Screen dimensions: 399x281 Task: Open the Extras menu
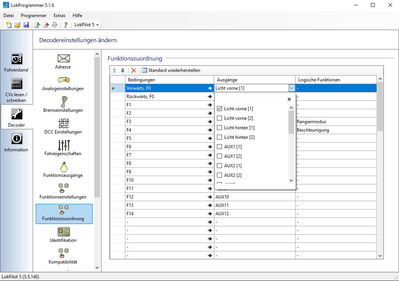pyautogui.click(x=59, y=16)
